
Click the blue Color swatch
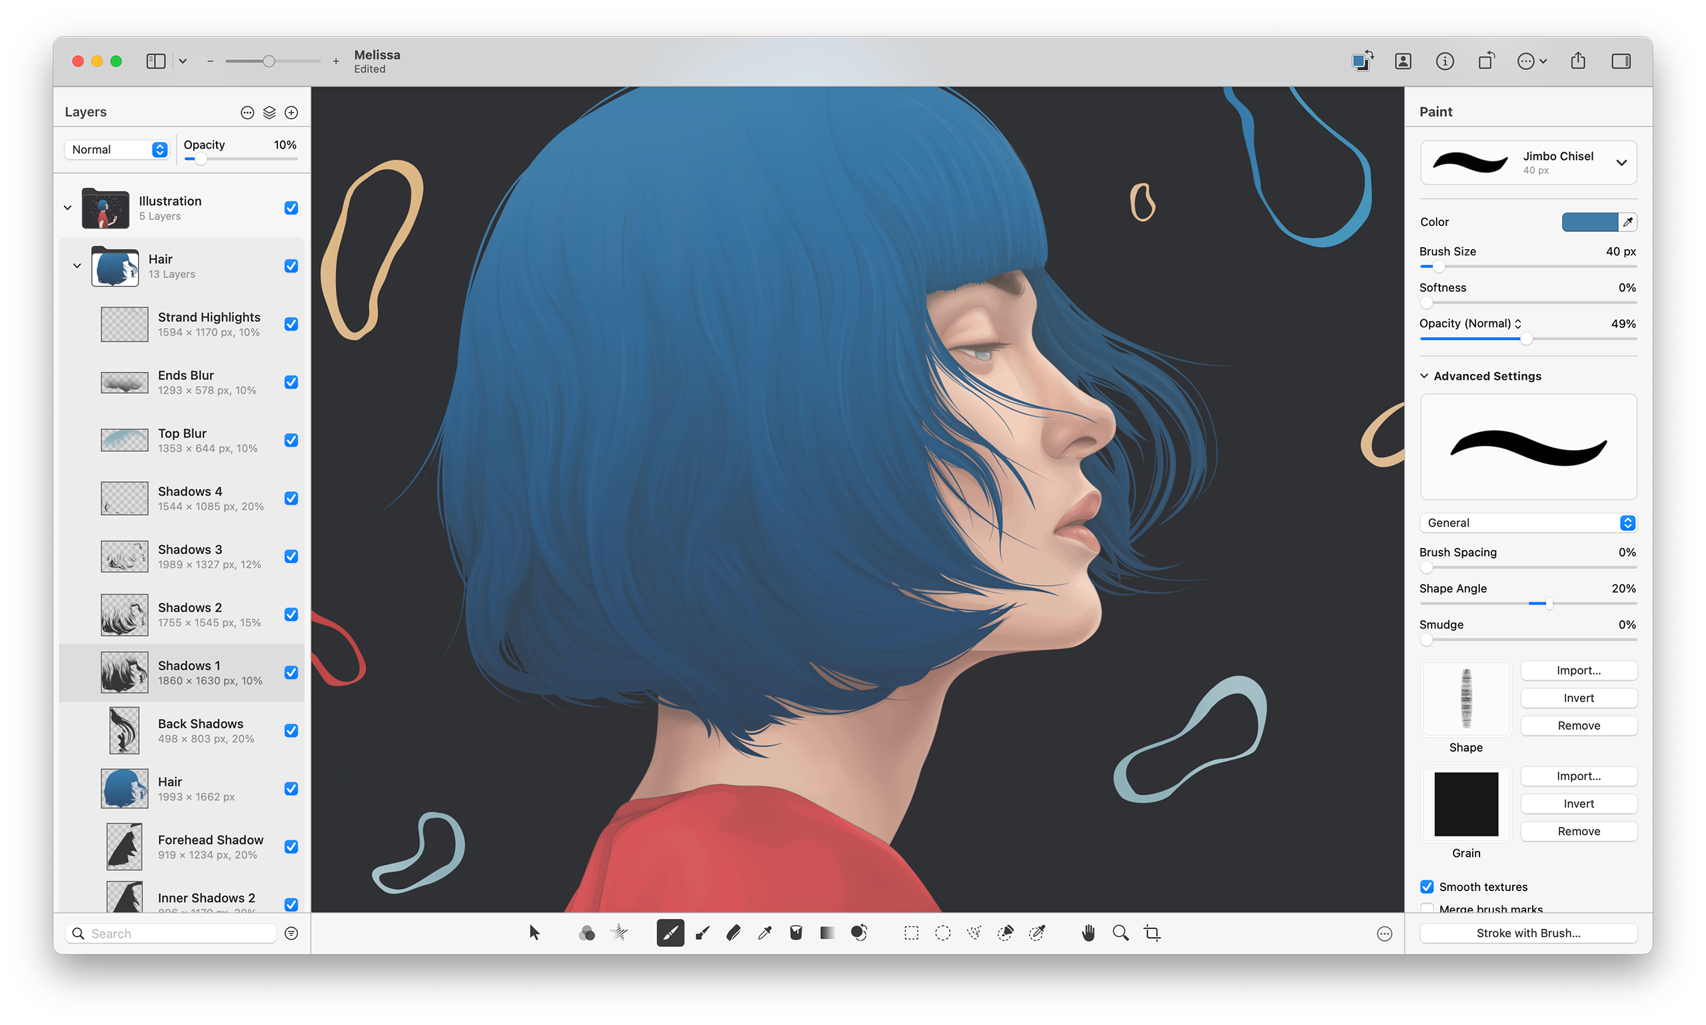[x=1589, y=222]
